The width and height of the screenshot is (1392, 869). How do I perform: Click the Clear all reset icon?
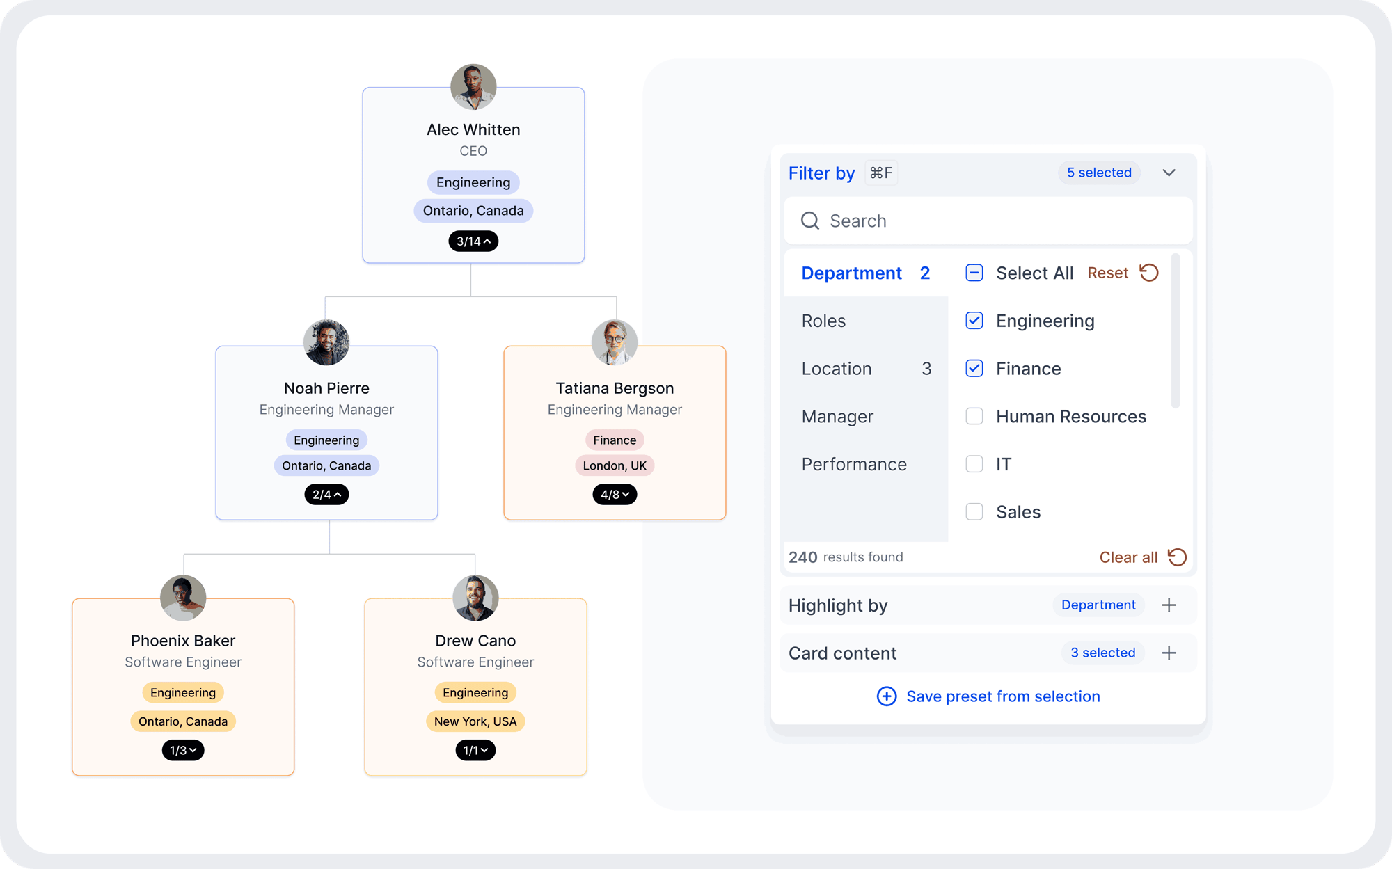click(x=1177, y=556)
